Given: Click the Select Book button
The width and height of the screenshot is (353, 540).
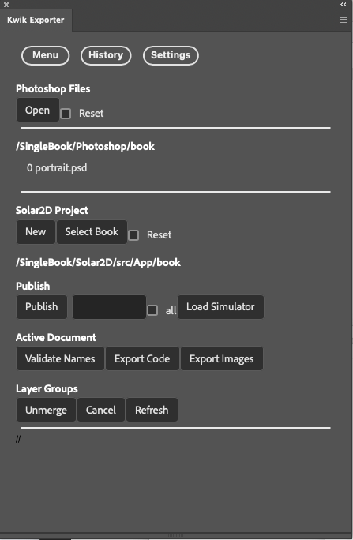Looking at the screenshot, I should [x=92, y=232].
